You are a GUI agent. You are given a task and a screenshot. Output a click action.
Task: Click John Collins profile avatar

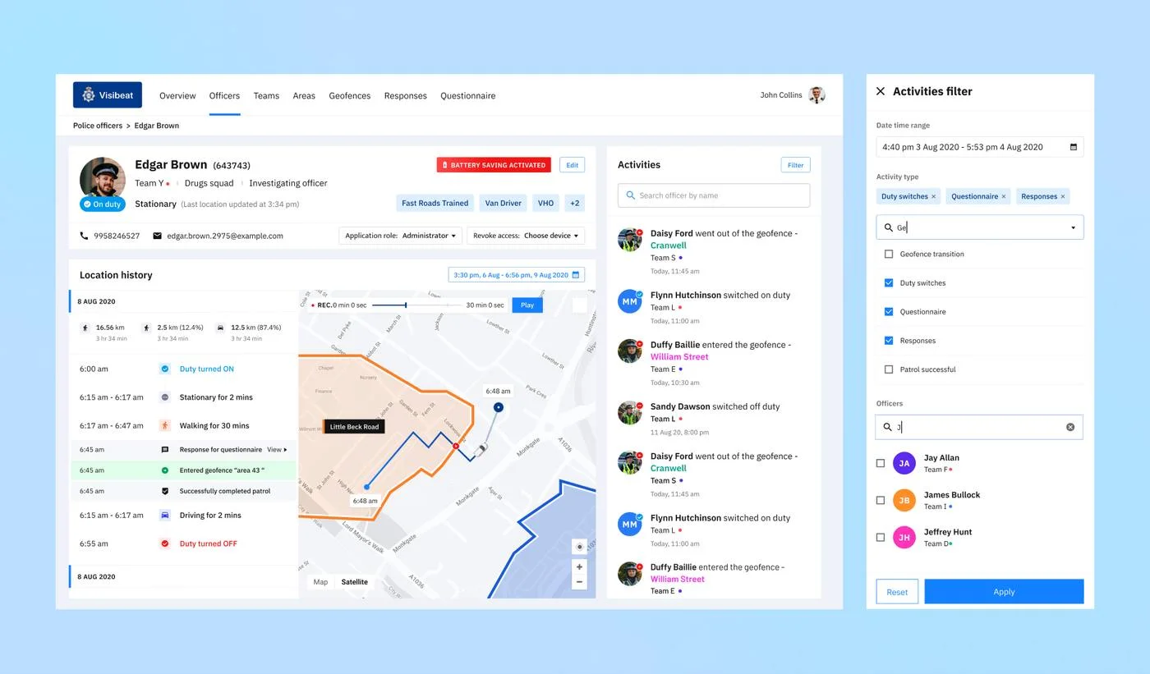pyautogui.click(x=816, y=95)
